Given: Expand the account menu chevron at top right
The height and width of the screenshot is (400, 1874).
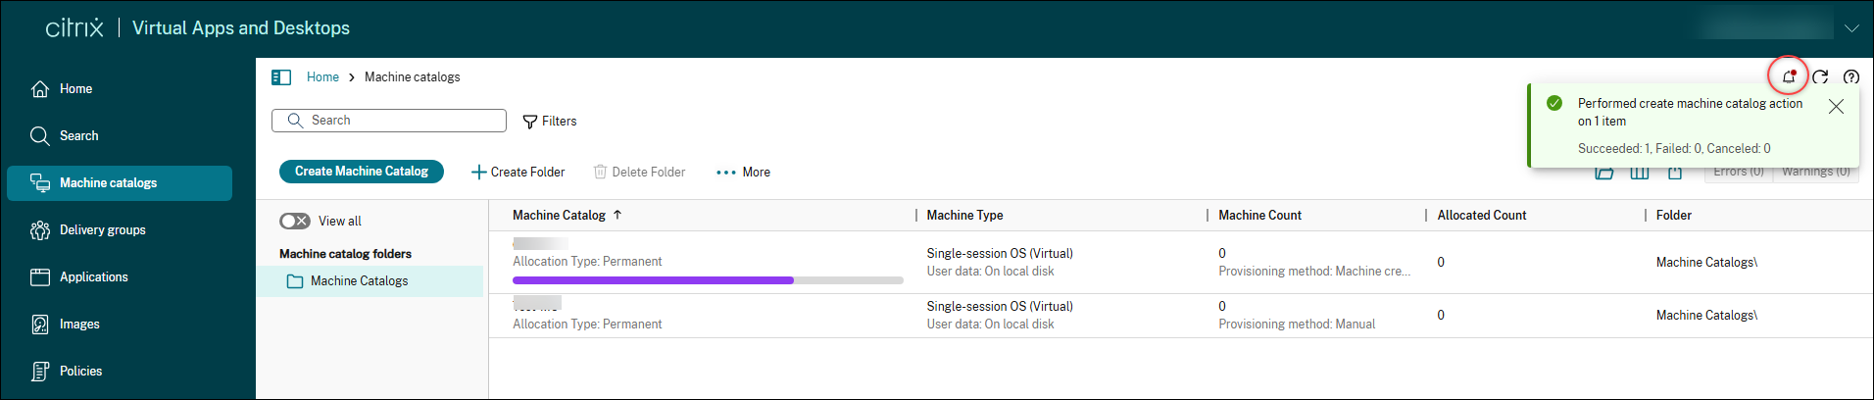Looking at the screenshot, I should (1851, 28).
